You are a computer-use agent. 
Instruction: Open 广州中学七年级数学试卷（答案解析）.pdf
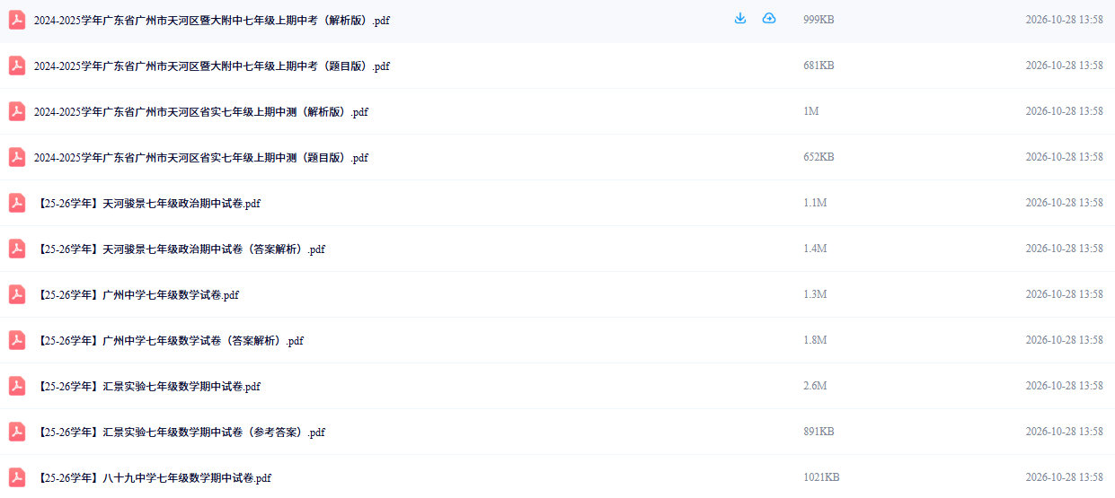[x=169, y=341]
